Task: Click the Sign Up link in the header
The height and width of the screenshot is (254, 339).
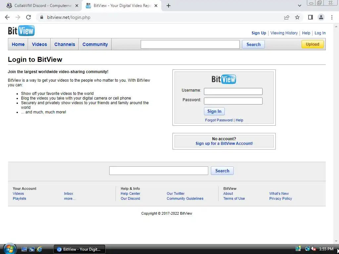Action: point(259,33)
